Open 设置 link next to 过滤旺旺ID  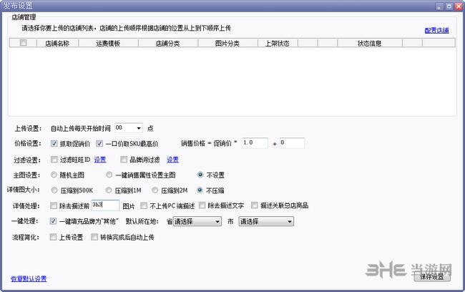[x=100, y=160]
